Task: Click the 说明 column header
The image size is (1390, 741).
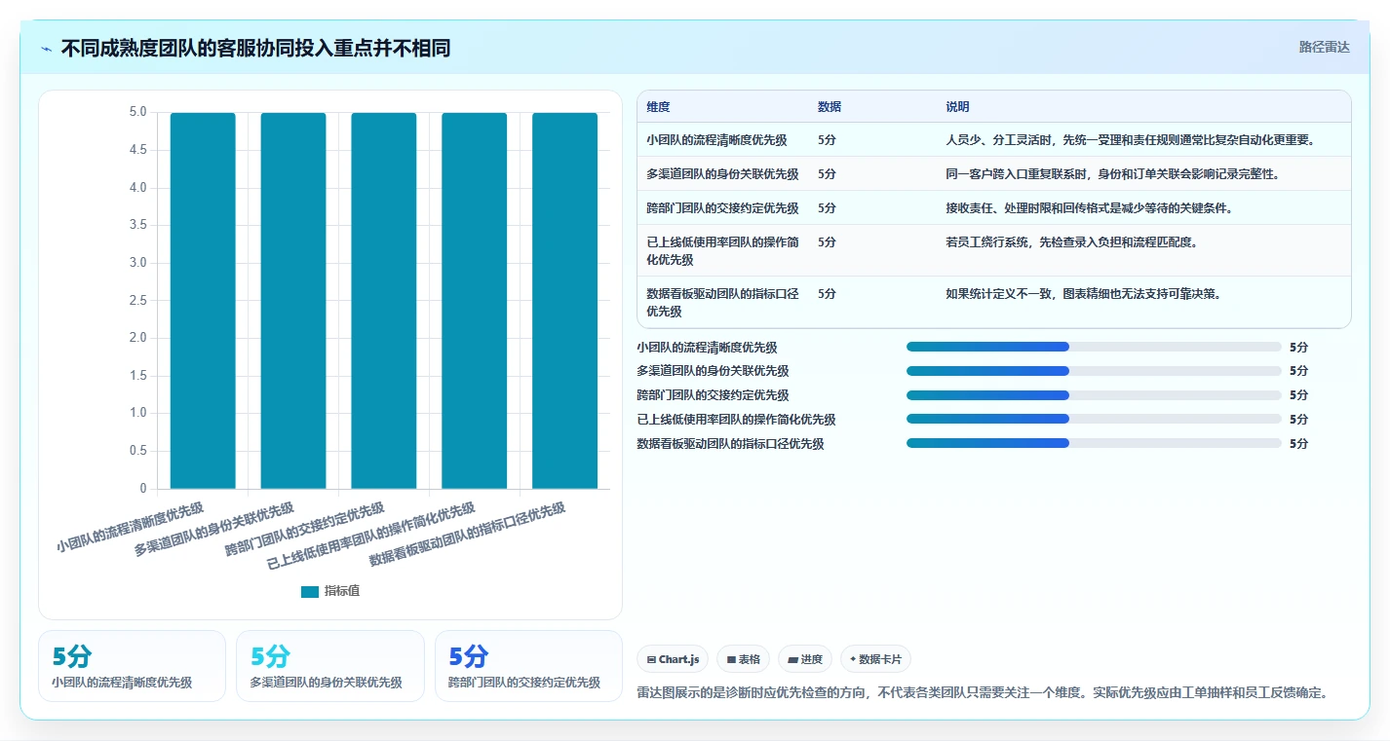Action: click(957, 107)
